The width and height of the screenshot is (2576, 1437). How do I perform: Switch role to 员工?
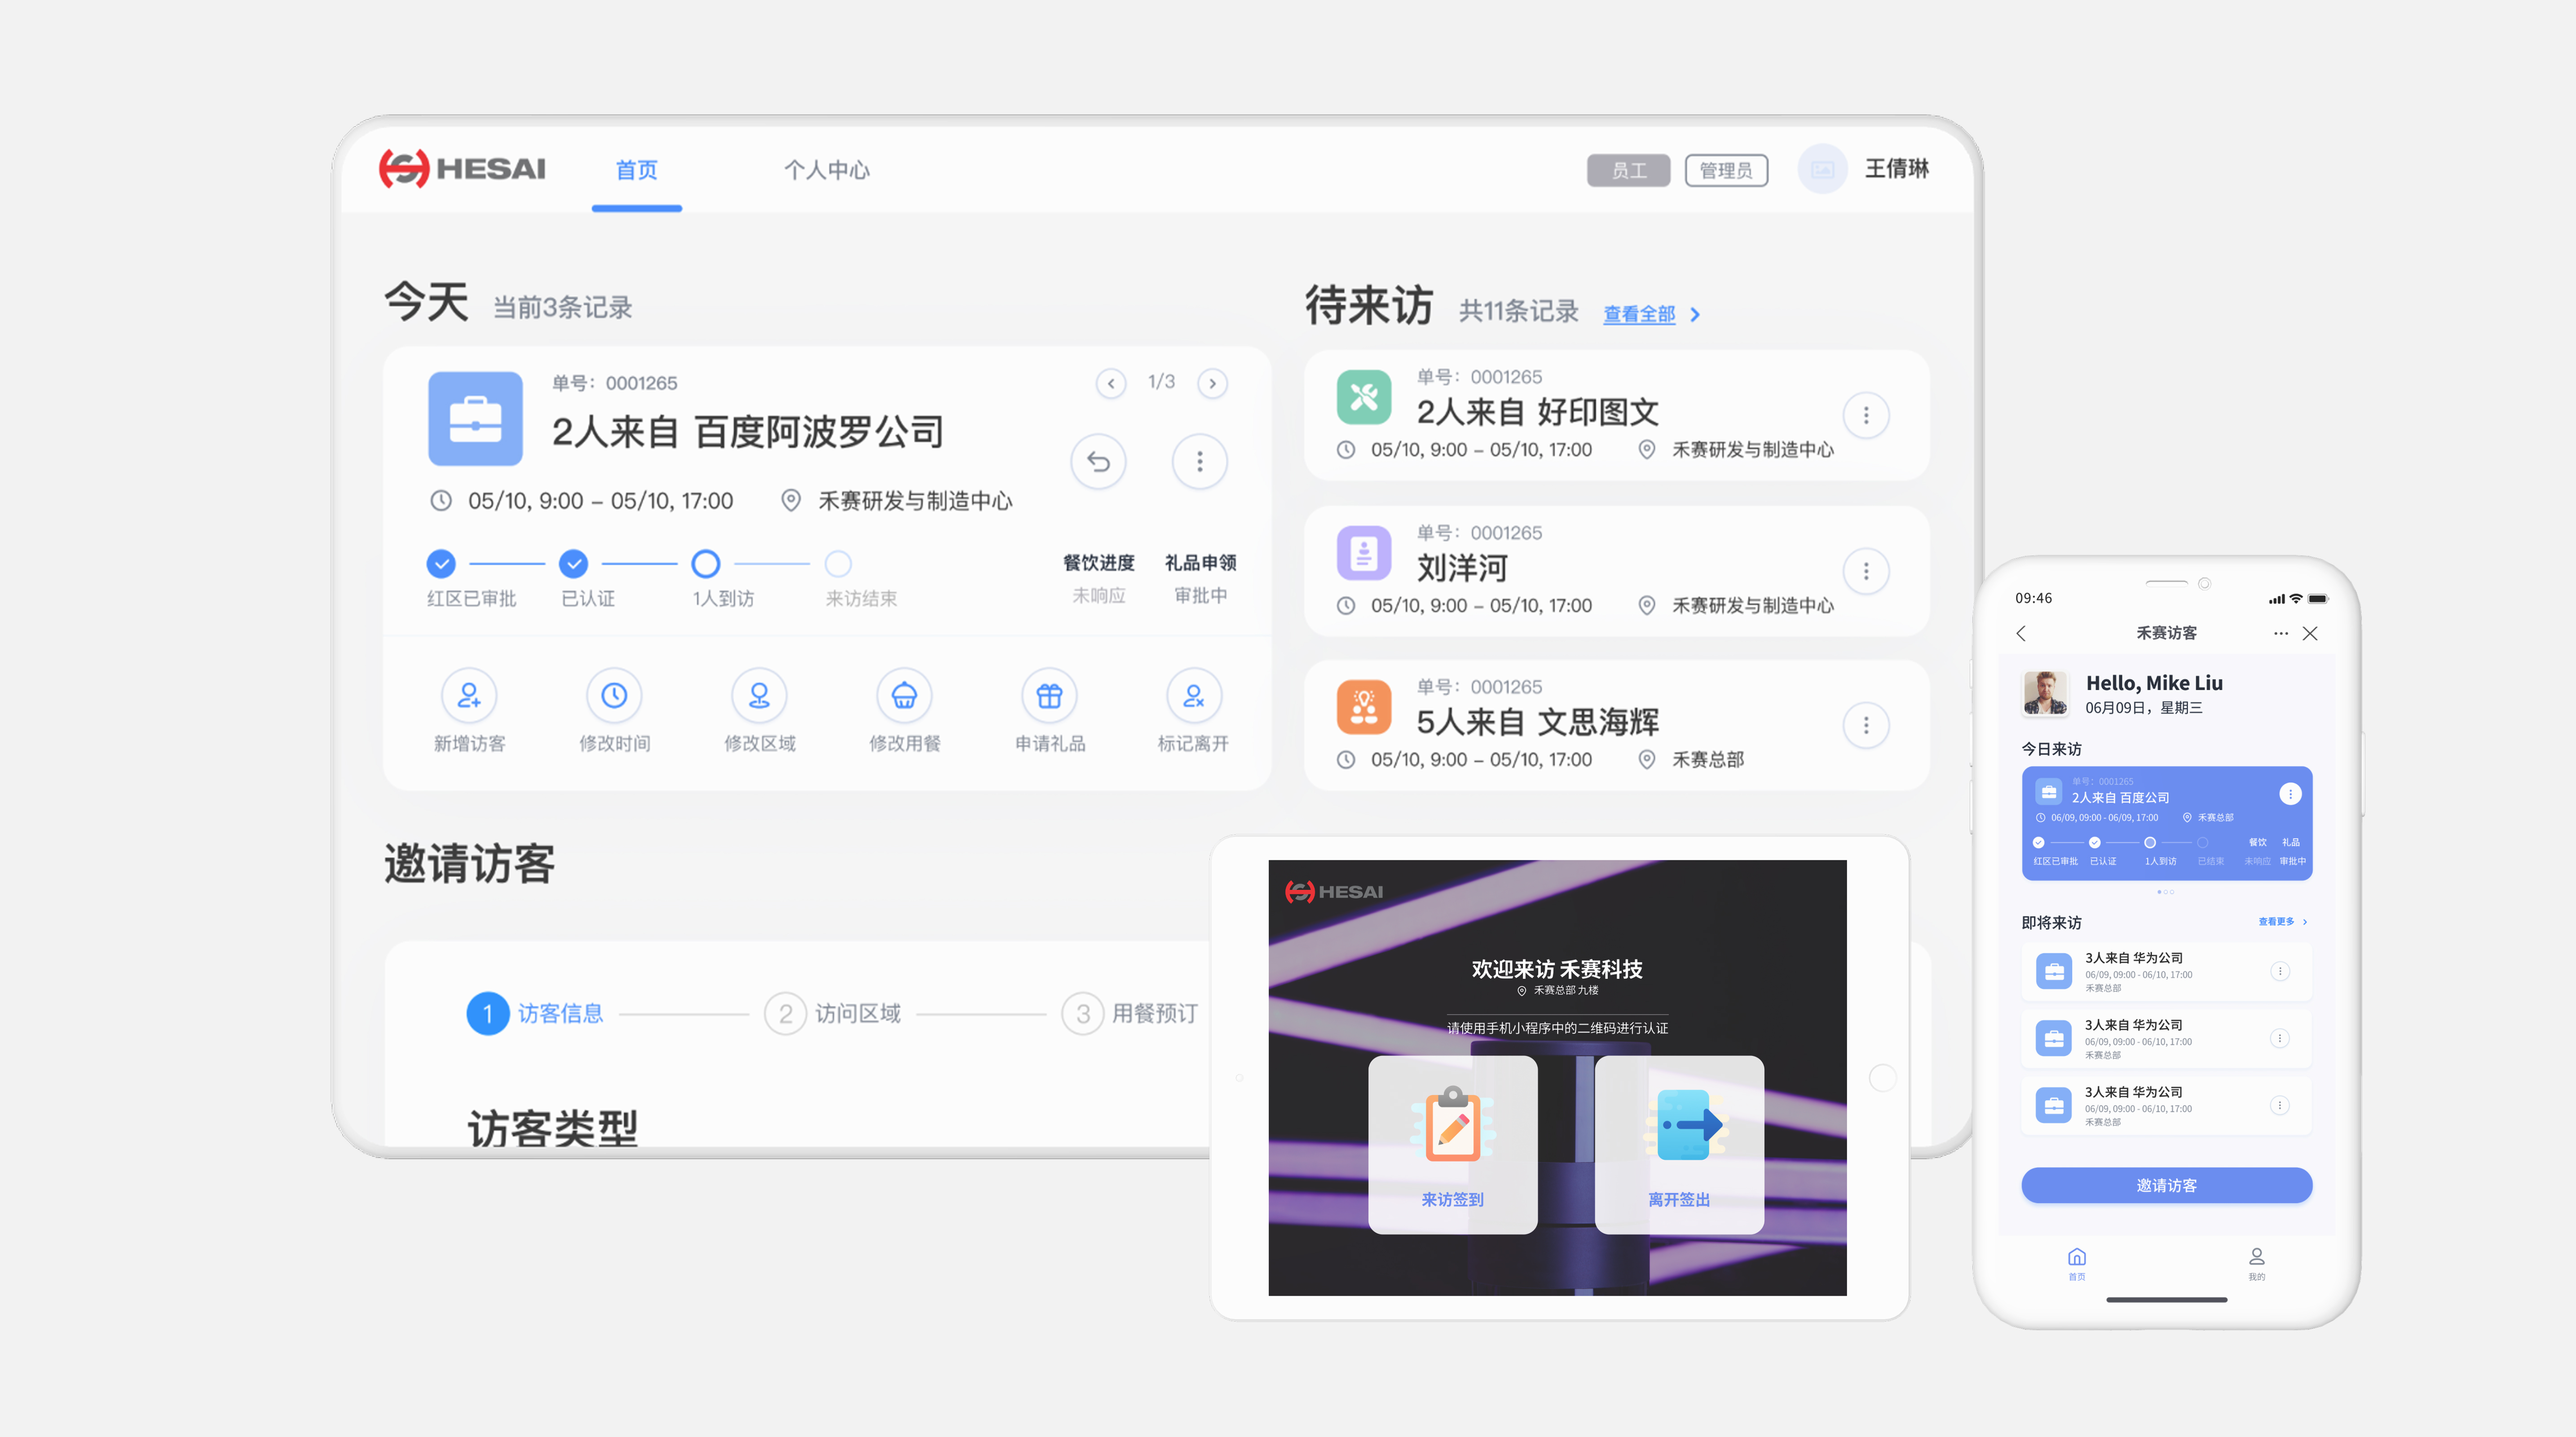point(1628,170)
